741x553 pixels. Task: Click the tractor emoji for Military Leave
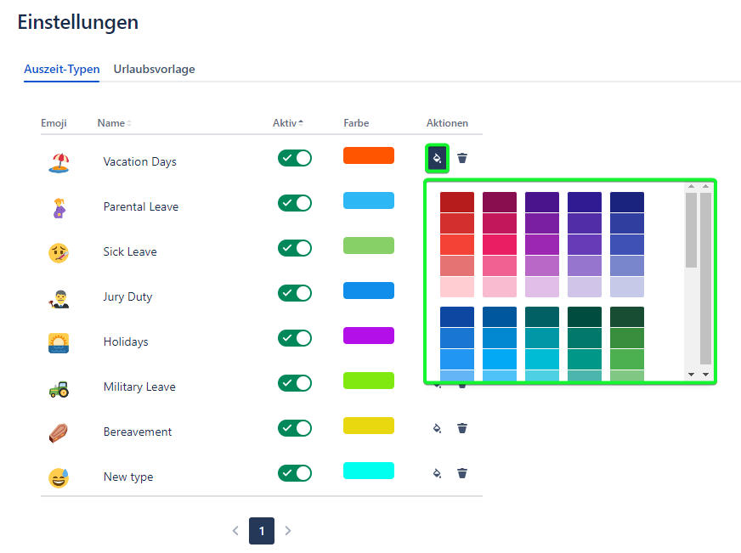[59, 387]
